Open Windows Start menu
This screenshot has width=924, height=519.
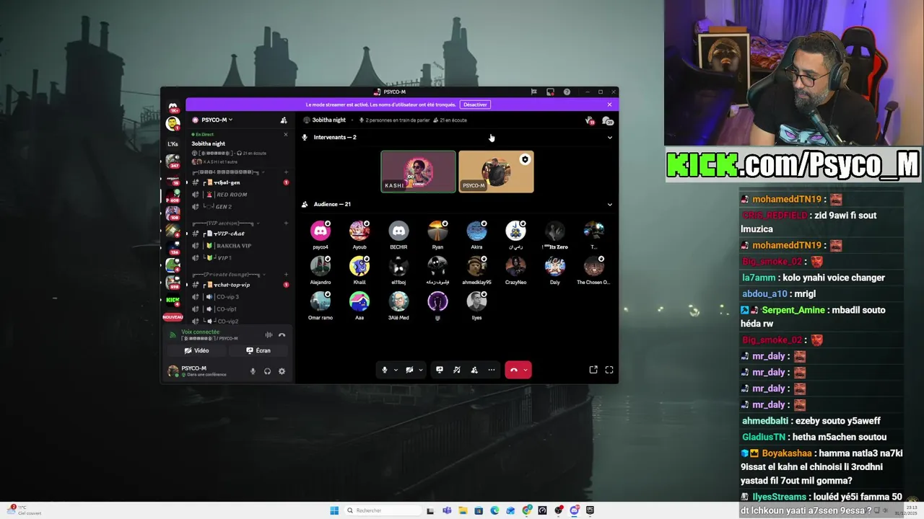click(334, 510)
